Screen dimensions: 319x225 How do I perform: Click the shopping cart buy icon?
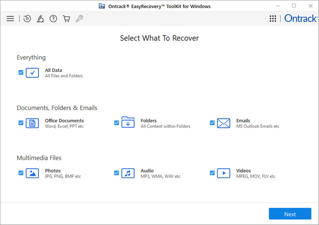pos(66,18)
